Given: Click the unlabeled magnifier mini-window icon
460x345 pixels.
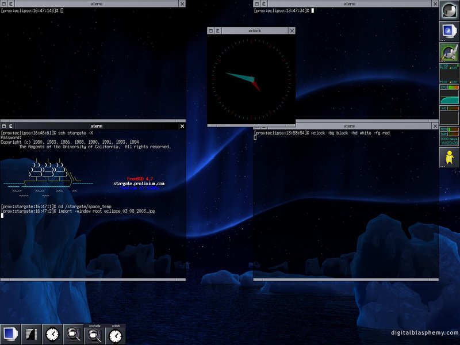Looking at the screenshot, I should coord(74,334).
